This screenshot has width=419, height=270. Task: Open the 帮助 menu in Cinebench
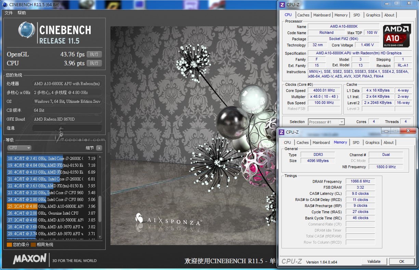tap(22, 13)
